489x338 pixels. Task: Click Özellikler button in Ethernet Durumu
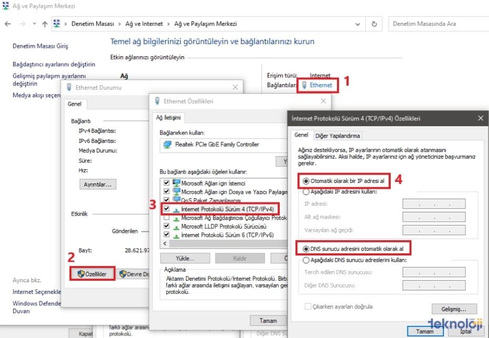(93, 274)
